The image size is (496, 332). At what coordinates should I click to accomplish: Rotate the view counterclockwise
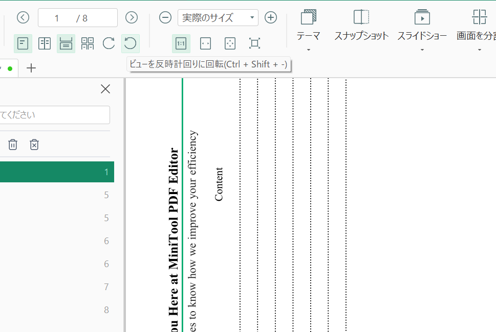coord(131,43)
